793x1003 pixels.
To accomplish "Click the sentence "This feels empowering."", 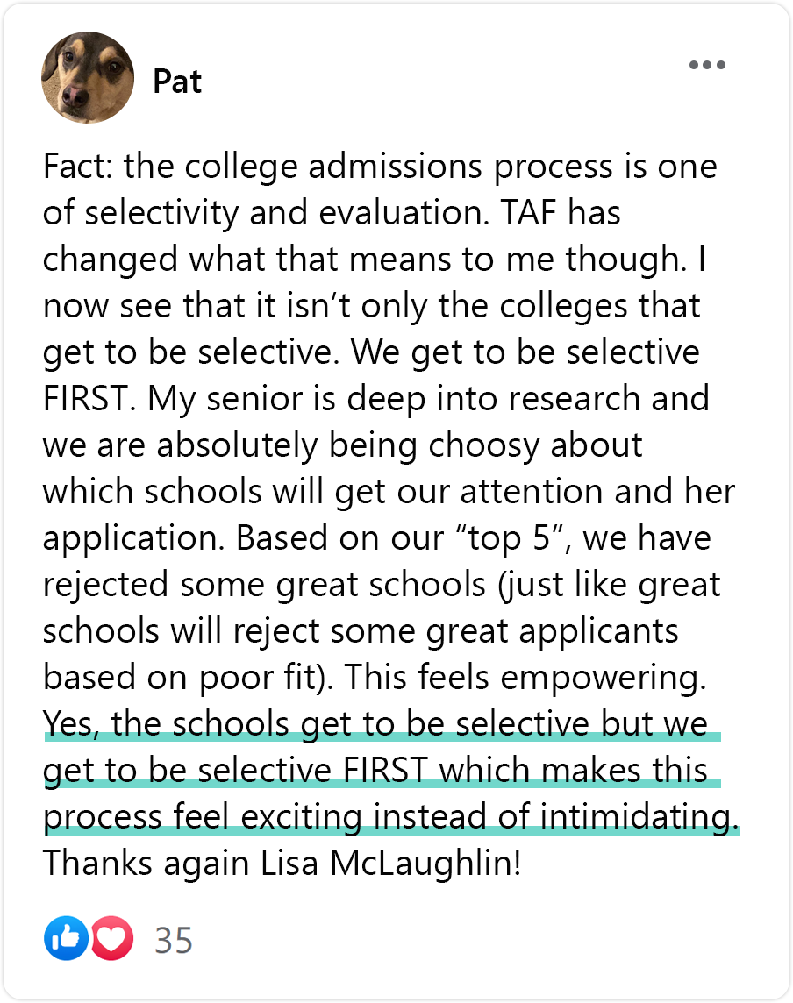I will point(525,677).
